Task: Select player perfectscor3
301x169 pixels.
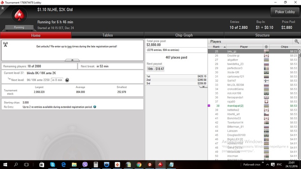Action: [253, 68]
